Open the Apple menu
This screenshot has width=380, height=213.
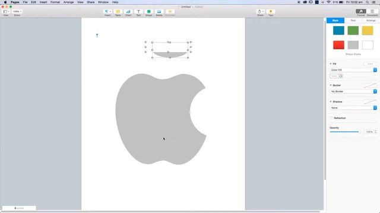5,2
